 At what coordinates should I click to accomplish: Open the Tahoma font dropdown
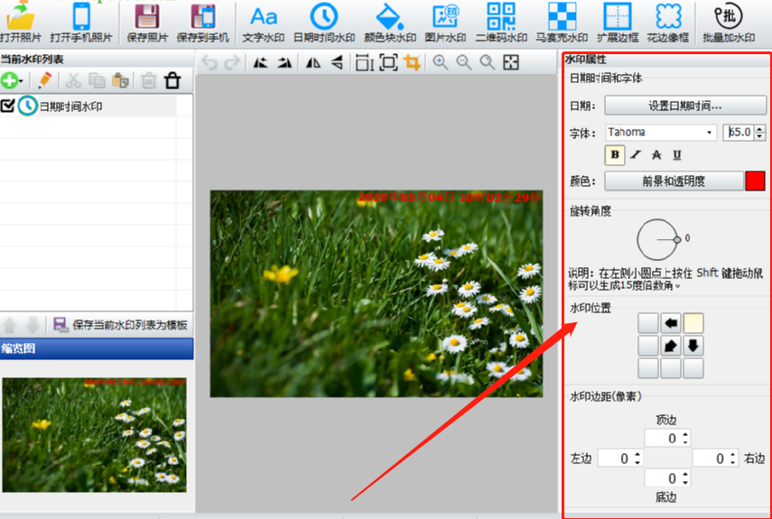[661, 133]
